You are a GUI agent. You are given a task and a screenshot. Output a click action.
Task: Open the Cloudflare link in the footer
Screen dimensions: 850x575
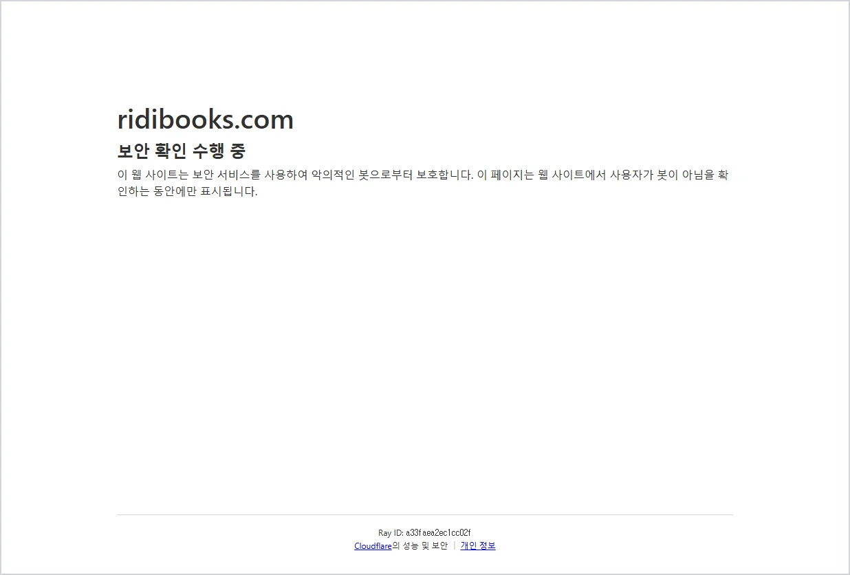(x=373, y=546)
